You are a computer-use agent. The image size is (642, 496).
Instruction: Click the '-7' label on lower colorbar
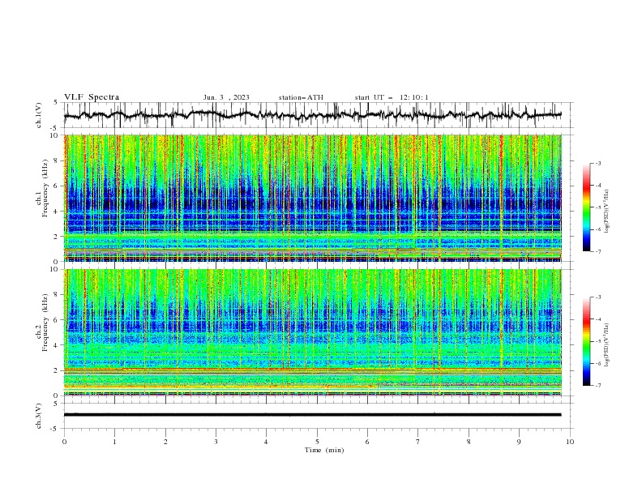597,386
